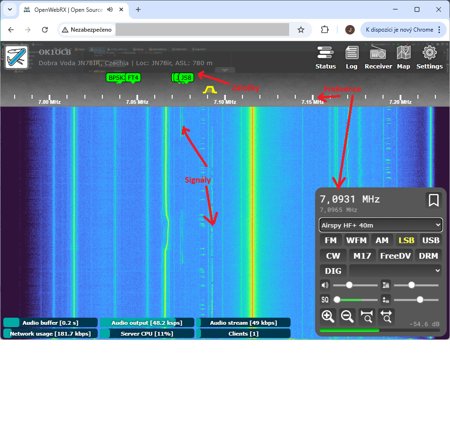
Task: Zoom out on the waterfall
Action: pyautogui.click(x=348, y=316)
